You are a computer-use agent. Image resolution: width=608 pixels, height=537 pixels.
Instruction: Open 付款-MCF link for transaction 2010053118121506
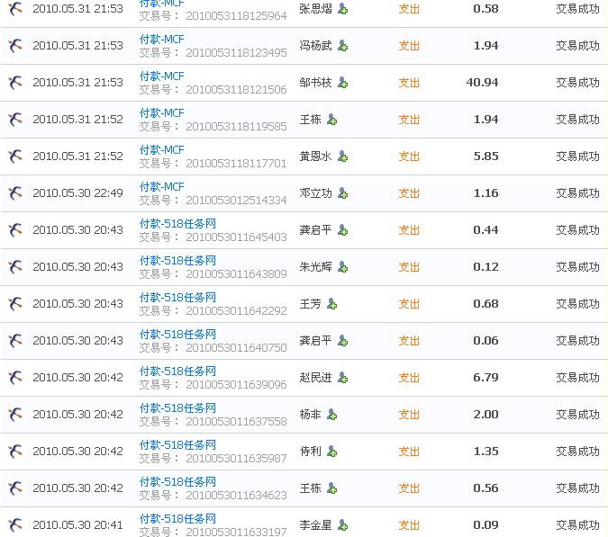(161, 76)
